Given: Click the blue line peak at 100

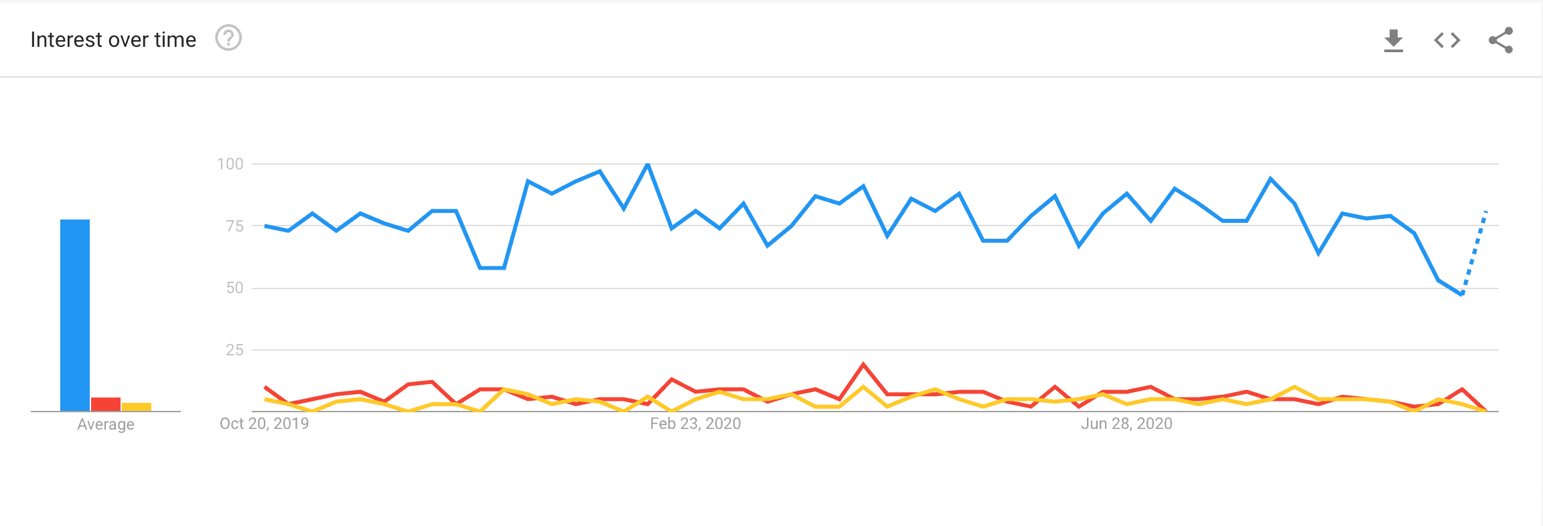Looking at the screenshot, I should point(648,165).
